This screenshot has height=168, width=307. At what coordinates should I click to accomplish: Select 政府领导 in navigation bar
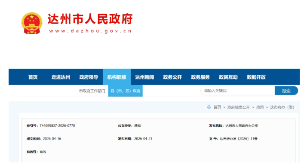(x=89, y=77)
